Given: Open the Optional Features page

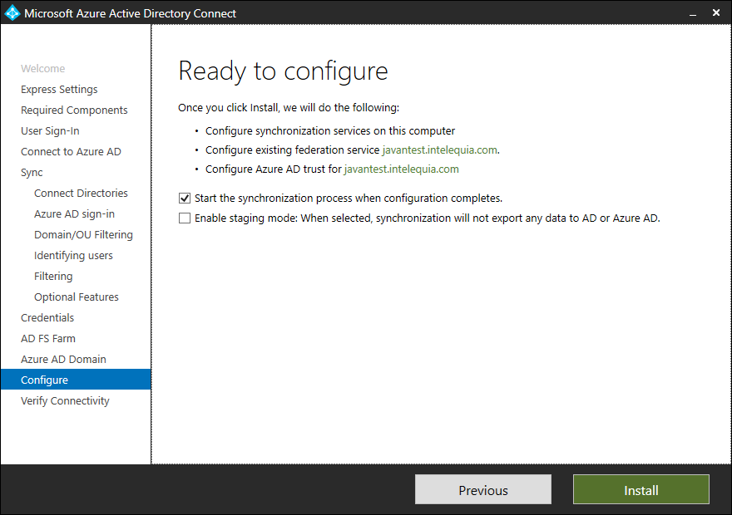Looking at the screenshot, I should [76, 297].
